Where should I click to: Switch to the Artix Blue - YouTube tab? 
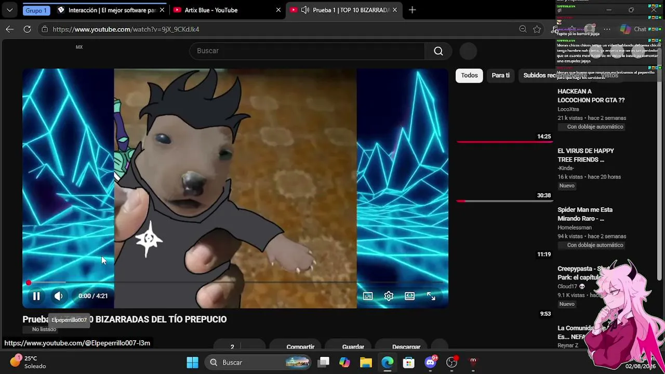click(x=227, y=10)
